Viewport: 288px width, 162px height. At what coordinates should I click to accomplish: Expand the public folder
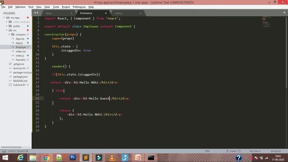7,26
